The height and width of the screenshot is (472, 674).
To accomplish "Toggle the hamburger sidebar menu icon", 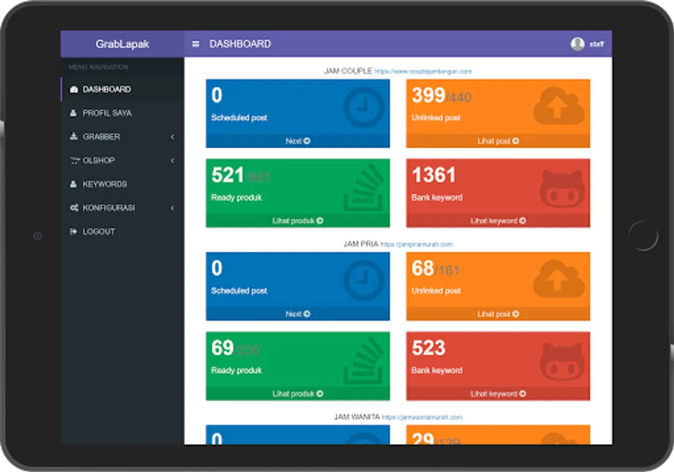I will coord(196,44).
